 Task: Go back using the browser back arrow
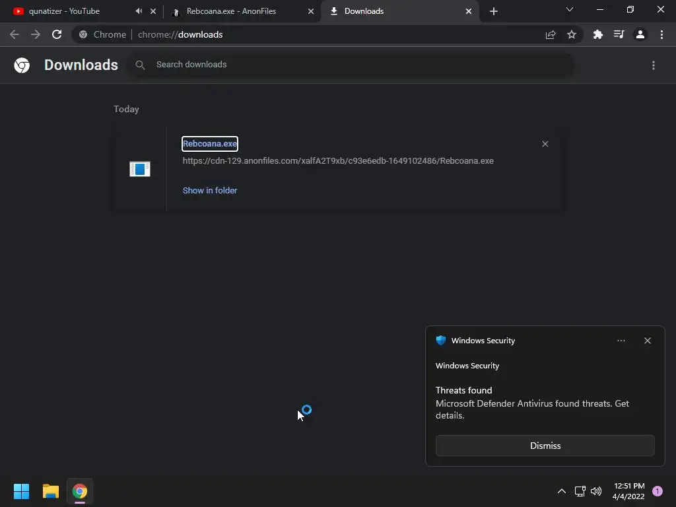pyautogui.click(x=15, y=34)
